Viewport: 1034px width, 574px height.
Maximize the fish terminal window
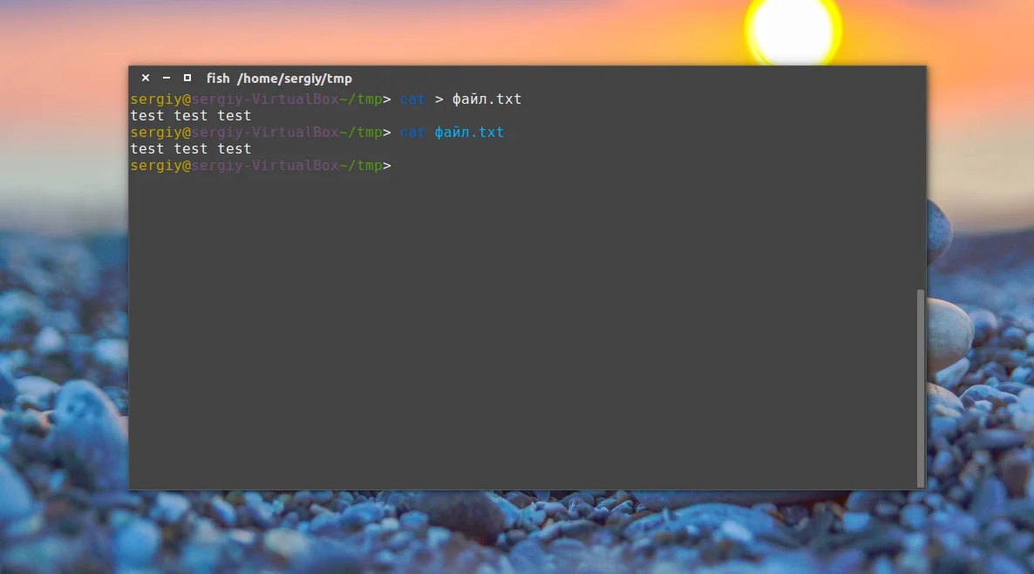(x=187, y=78)
